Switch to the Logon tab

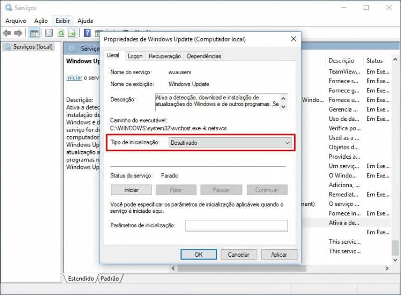click(135, 56)
